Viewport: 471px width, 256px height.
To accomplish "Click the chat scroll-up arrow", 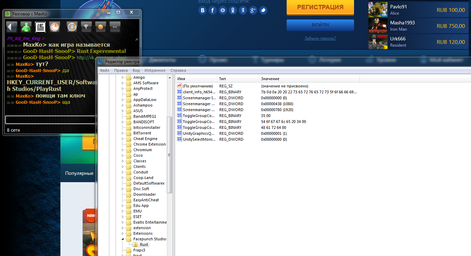I will click(138, 39).
